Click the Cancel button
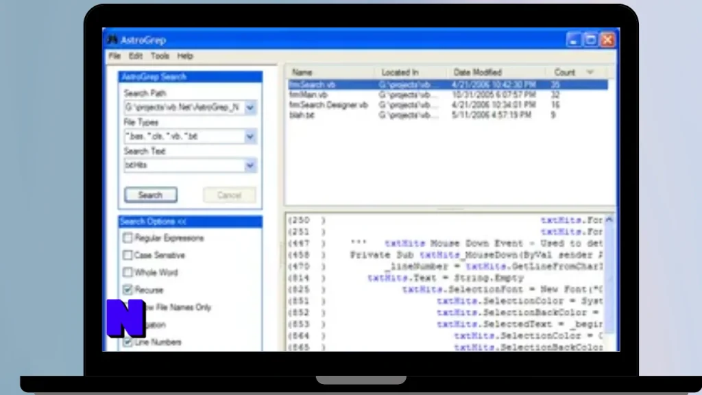This screenshot has height=395, width=702. click(229, 195)
